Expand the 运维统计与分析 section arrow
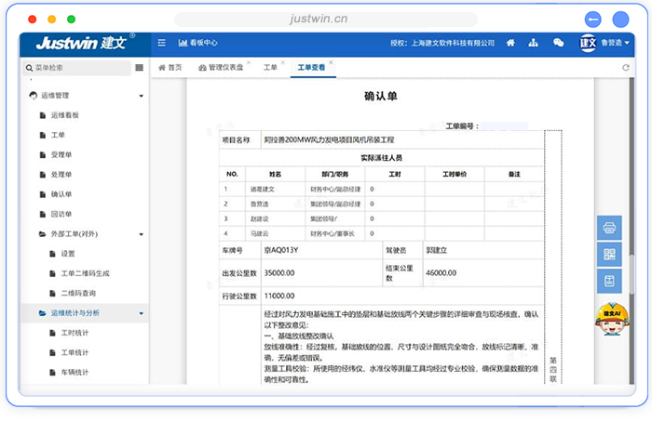The width and height of the screenshot is (652, 422). pos(141,313)
